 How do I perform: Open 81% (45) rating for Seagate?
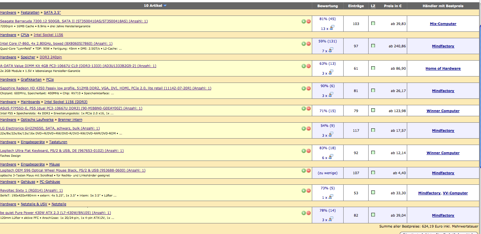[328, 19]
